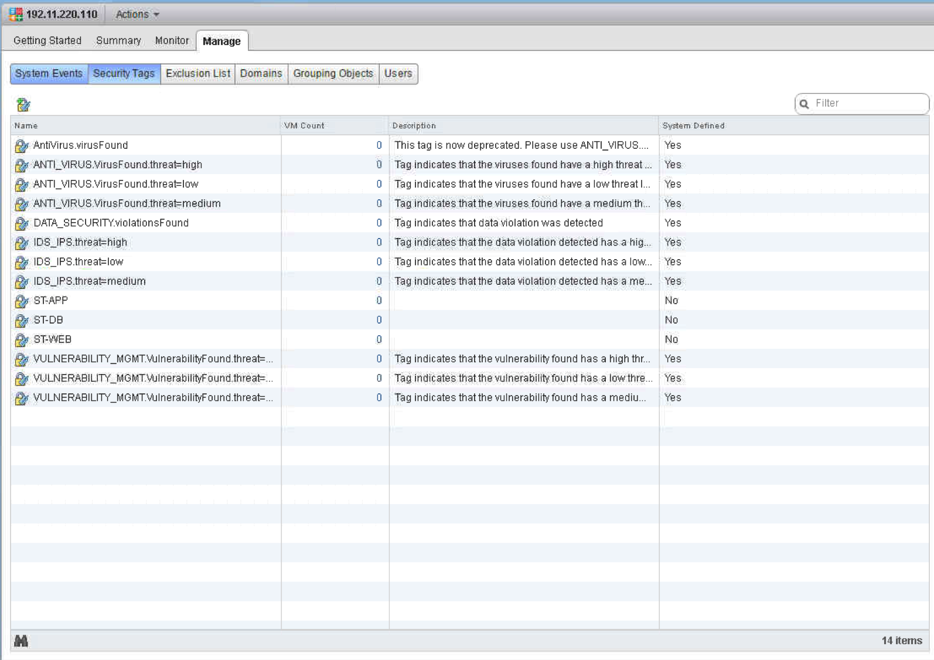
Task: Click the tag icon beside AntiVirus.virusFound
Action: click(22, 146)
